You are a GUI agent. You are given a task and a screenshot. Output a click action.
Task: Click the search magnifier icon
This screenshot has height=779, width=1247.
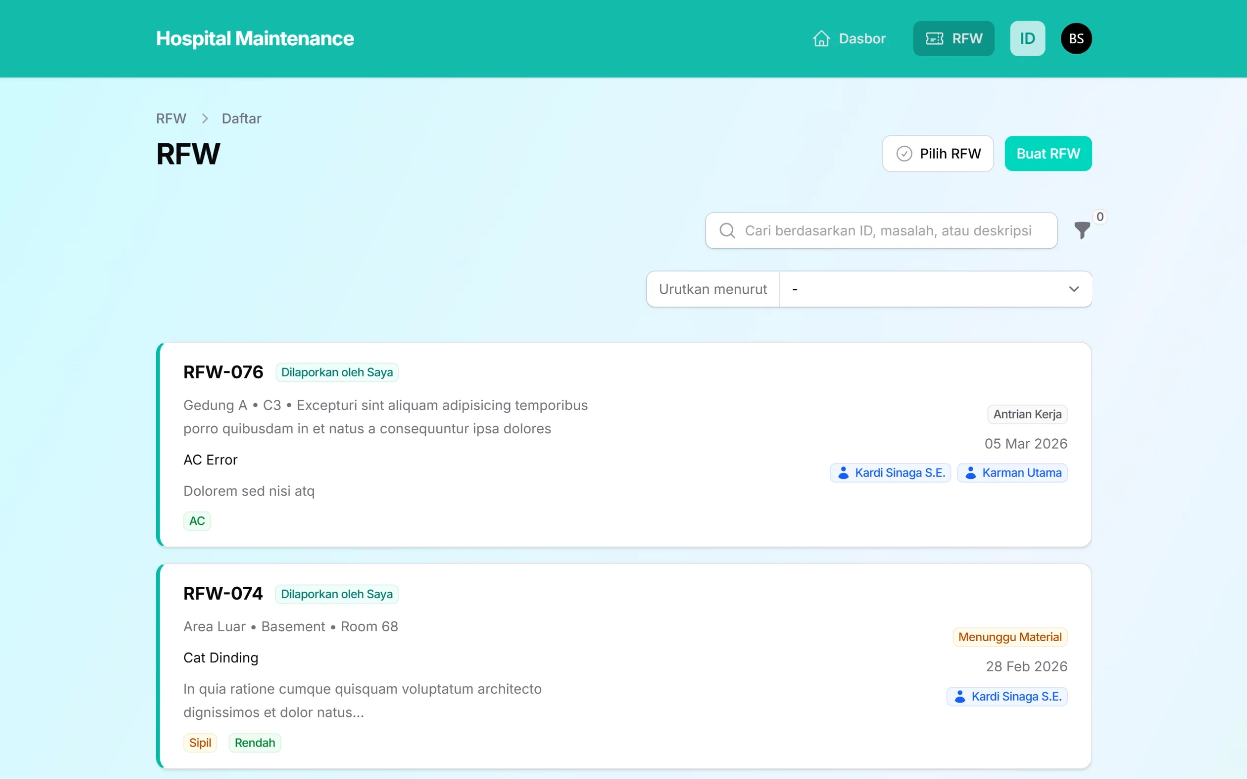coord(727,230)
